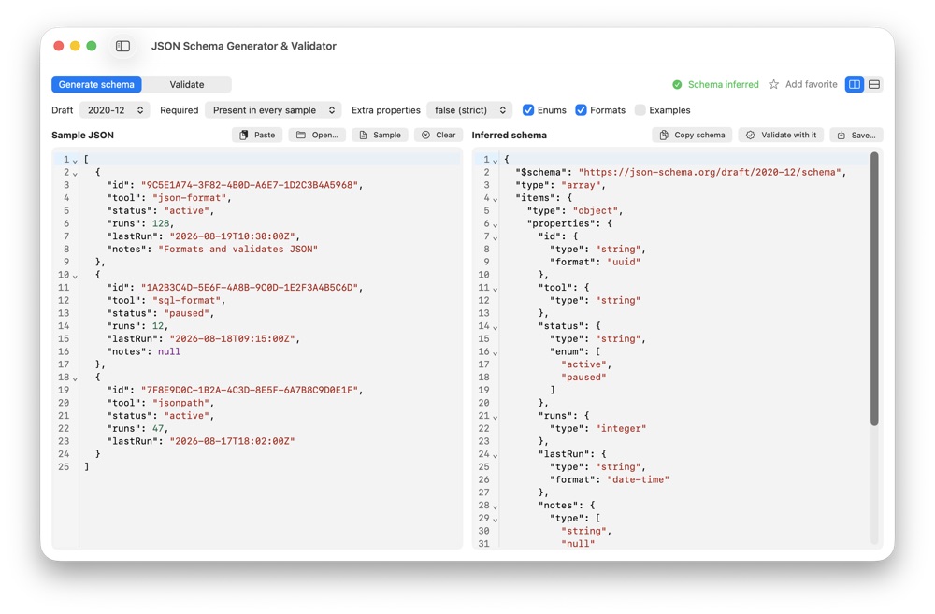Image resolution: width=935 pixels, height=614 pixels.
Task: Click the yellow minimize window button
Action: tap(75, 46)
